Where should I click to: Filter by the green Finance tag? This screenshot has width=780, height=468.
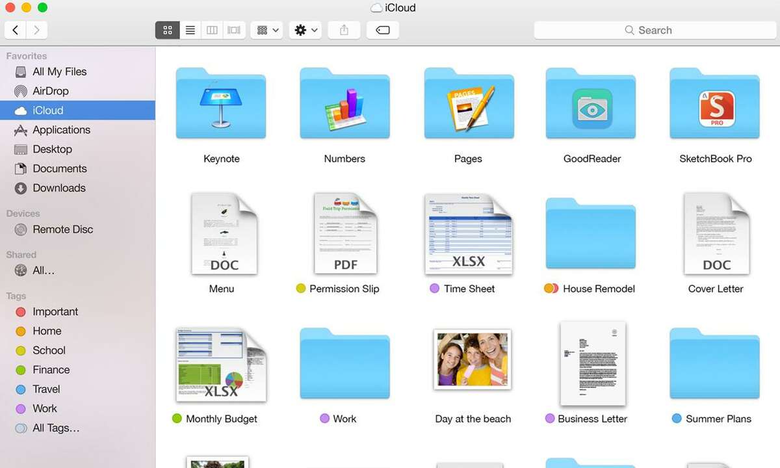(x=78, y=370)
